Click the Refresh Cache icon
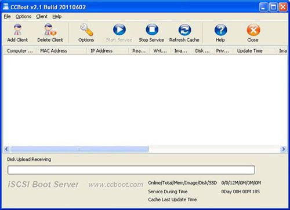This screenshot has width=290, height=210. click(184, 30)
